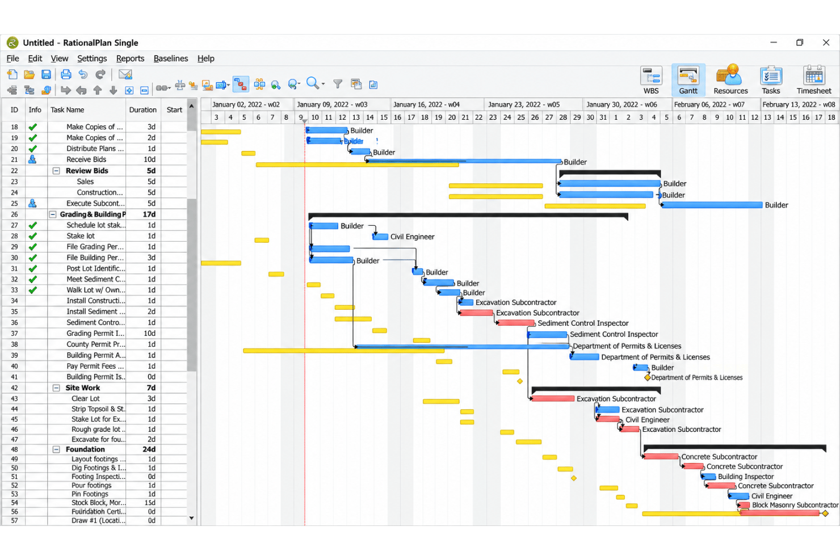Open a project using the folder icon

[x=30, y=74]
